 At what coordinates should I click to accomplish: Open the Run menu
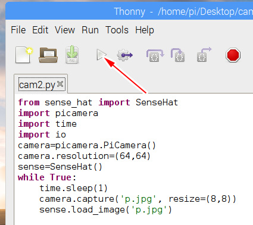pos(90,30)
